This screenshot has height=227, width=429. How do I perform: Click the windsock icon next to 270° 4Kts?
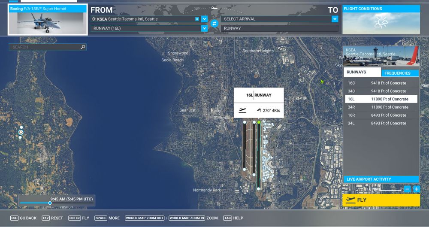[x=259, y=110]
